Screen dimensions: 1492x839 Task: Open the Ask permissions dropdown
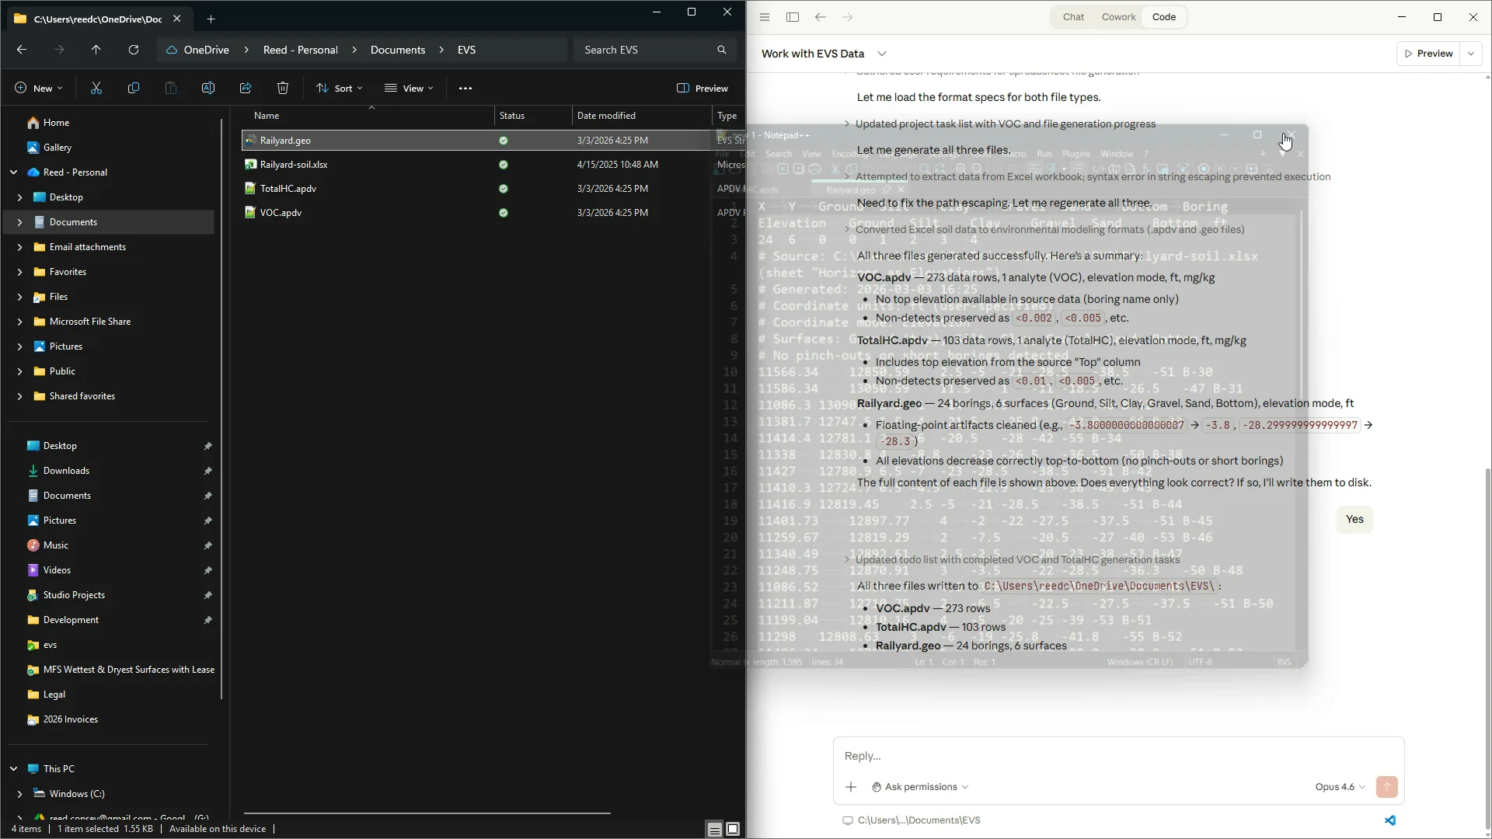point(920,787)
